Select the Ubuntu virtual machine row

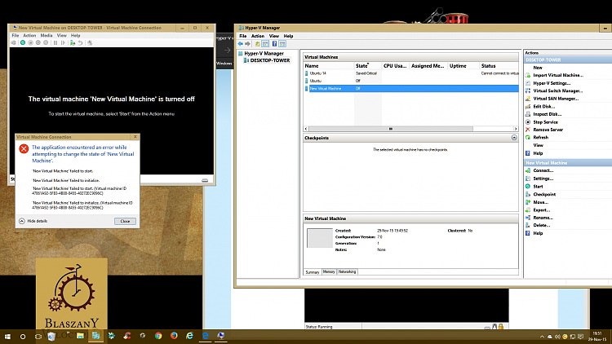click(411, 81)
